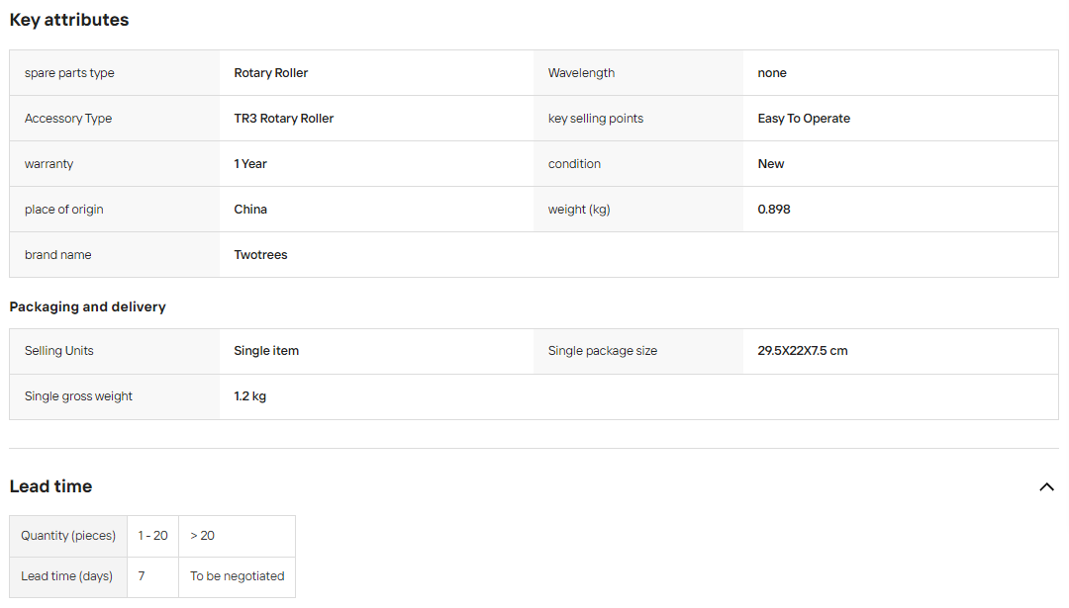The image size is (1069, 608).
Task: Click the 7 days lead time cell
Action: coord(152,576)
